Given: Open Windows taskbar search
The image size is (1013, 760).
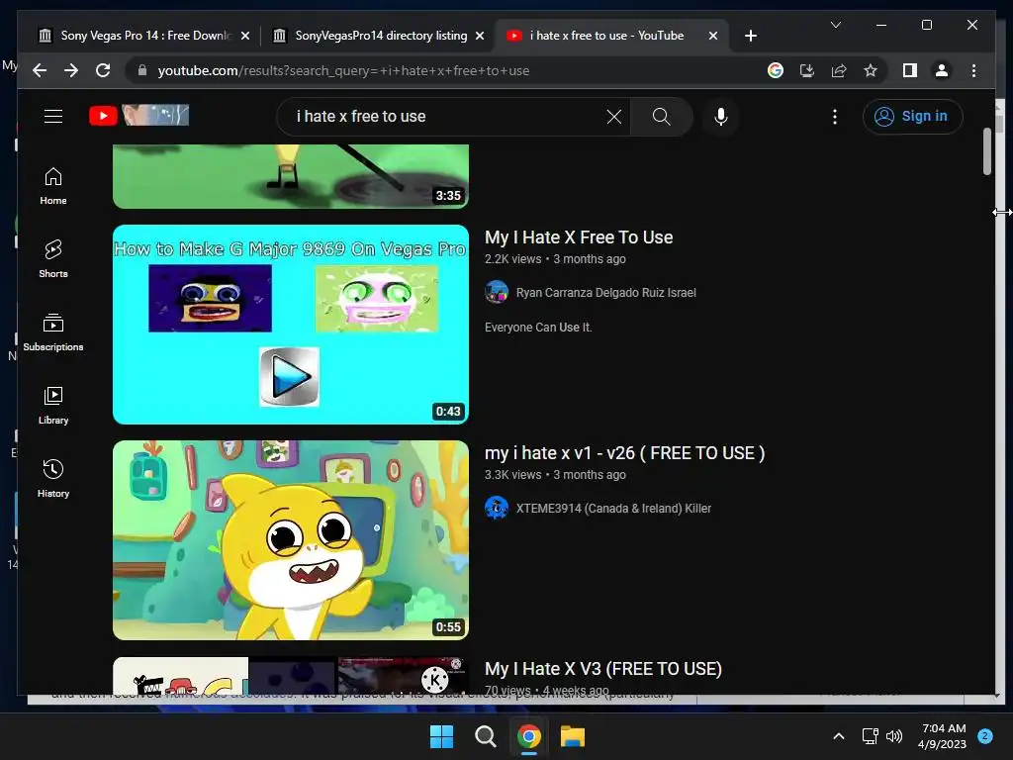Looking at the screenshot, I should pos(485,736).
